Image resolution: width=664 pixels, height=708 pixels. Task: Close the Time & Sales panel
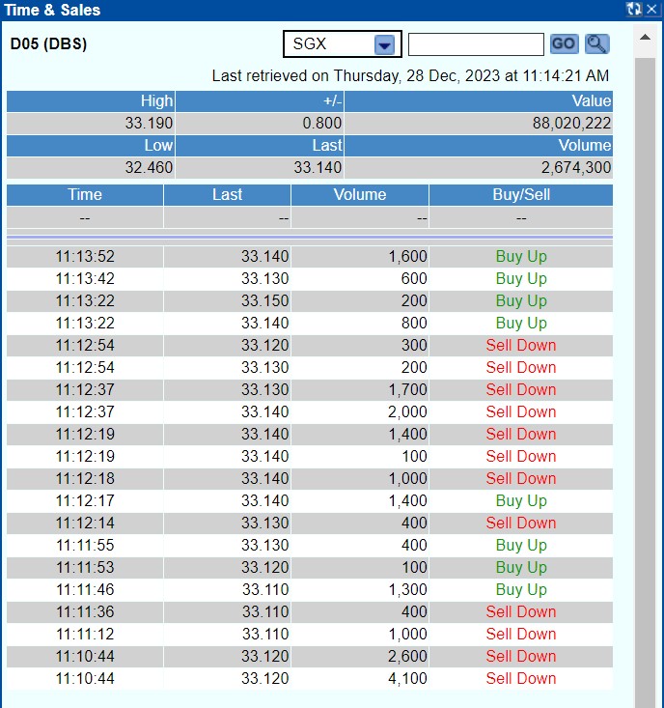pos(651,9)
